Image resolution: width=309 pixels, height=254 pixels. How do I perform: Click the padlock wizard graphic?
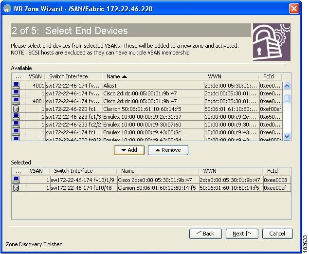coord(272,42)
